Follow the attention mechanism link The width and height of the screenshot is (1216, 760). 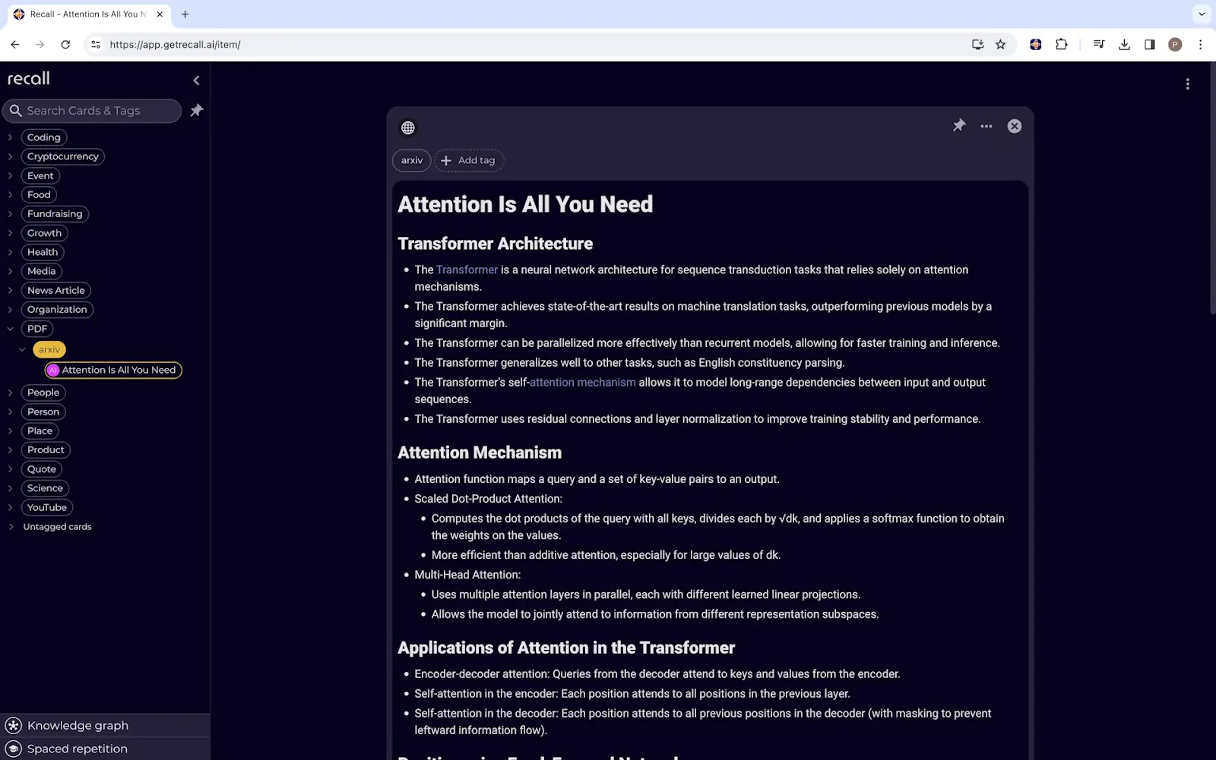582,383
